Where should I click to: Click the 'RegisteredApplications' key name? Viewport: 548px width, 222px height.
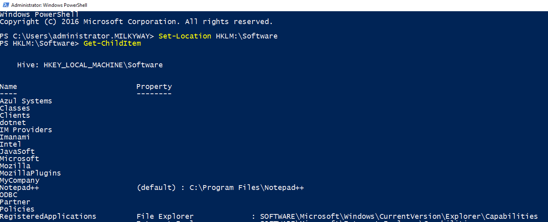tap(48, 216)
